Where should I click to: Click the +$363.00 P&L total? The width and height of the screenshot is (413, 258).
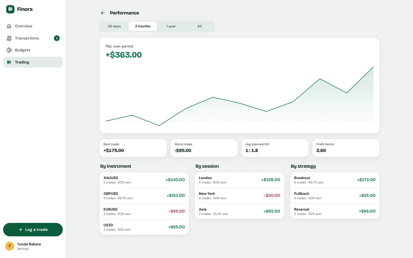(x=124, y=55)
